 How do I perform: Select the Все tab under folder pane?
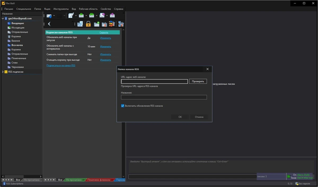coord(18,180)
